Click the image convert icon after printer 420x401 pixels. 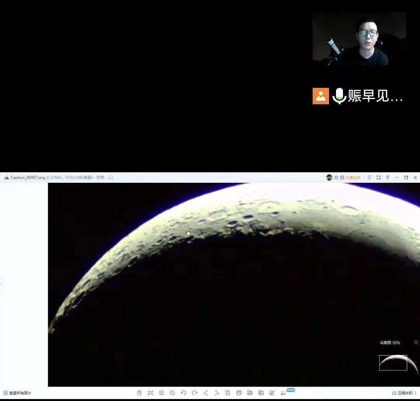pyautogui.click(x=250, y=393)
